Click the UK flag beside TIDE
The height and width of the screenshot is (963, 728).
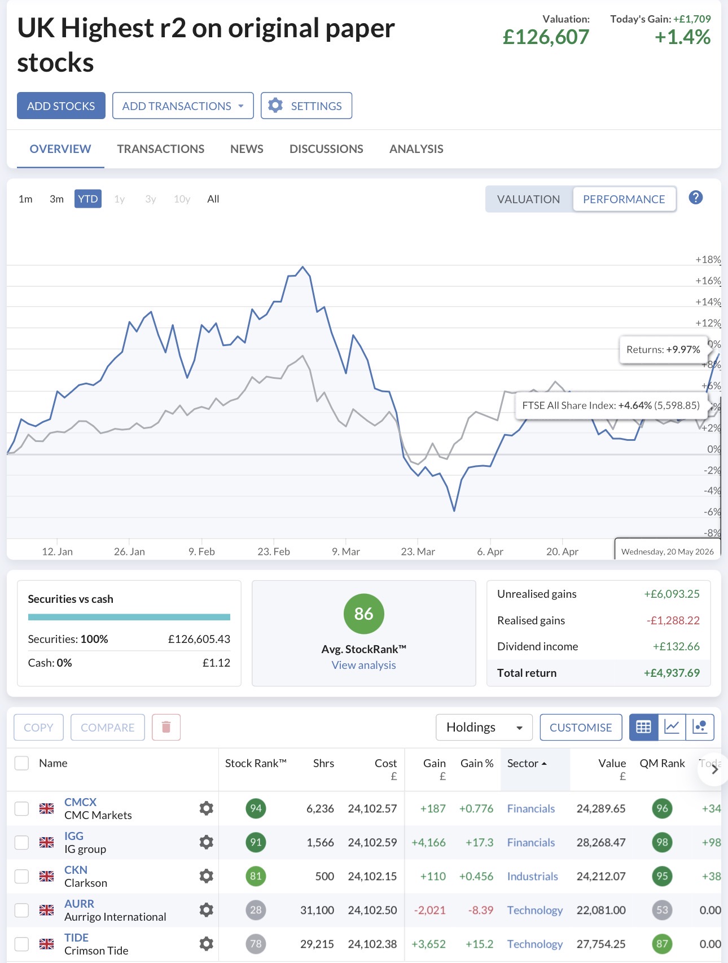[x=47, y=944]
